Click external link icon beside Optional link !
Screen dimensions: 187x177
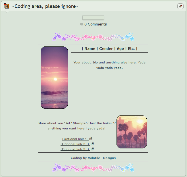point(91,139)
